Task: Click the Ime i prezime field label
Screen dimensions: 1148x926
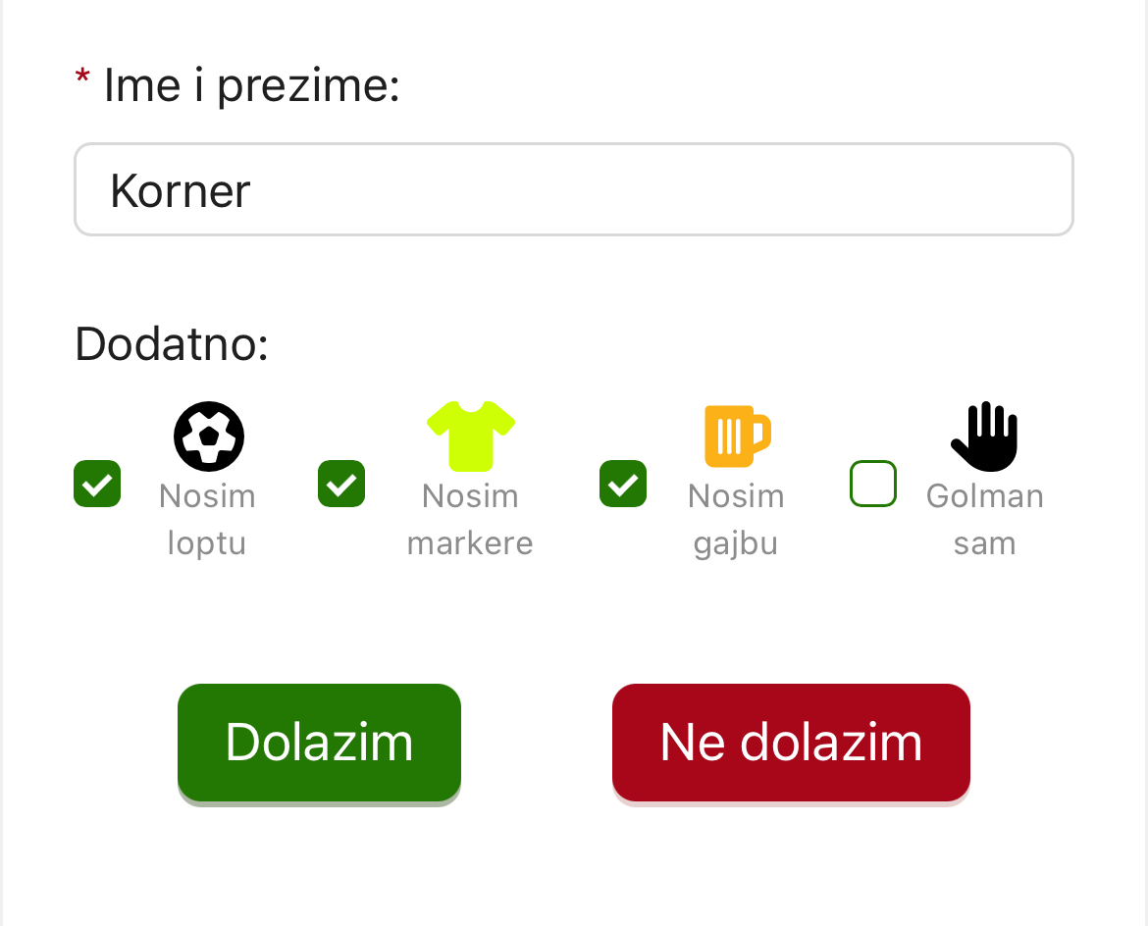Action: pos(252,85)
